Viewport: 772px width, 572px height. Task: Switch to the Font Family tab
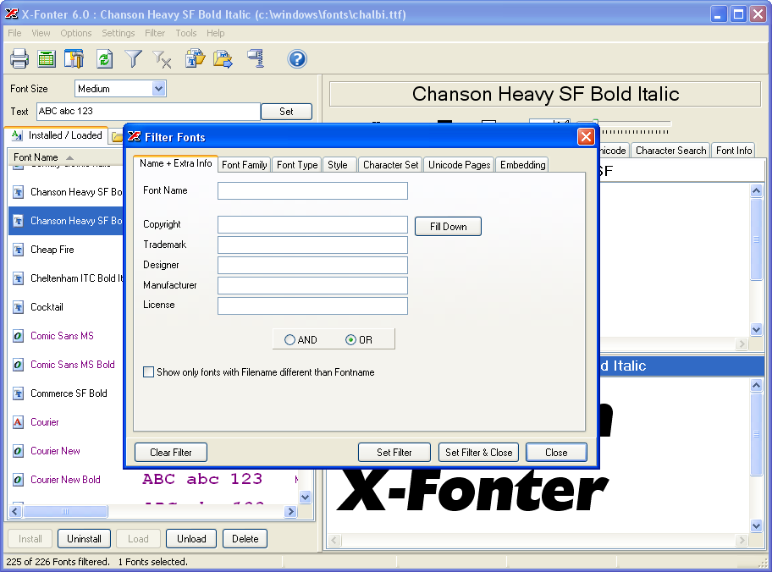point(244,164)
